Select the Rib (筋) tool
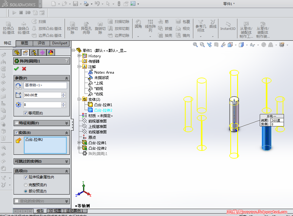The height and width of the screenshot is (216, 293). [163, 22]
